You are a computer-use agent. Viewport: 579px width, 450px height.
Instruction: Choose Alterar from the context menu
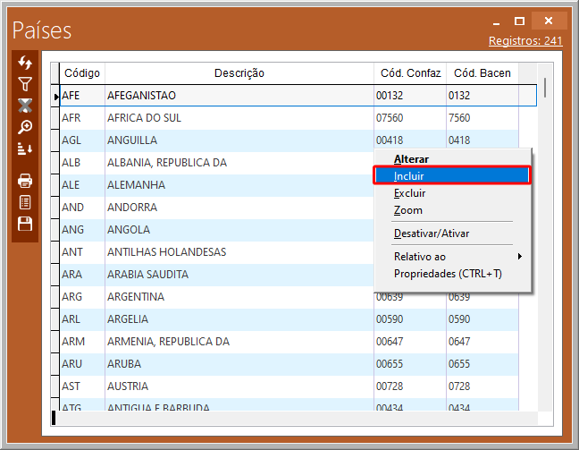411,159
